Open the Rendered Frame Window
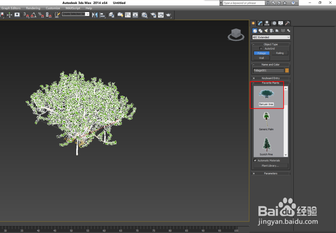The image size is (336, 233). pyautogui.click(x=161, y=15)
